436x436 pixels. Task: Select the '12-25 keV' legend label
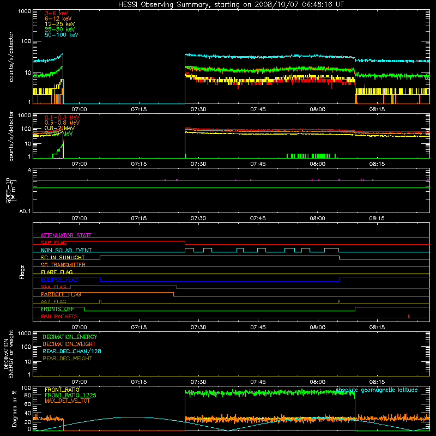coord(60,24)
